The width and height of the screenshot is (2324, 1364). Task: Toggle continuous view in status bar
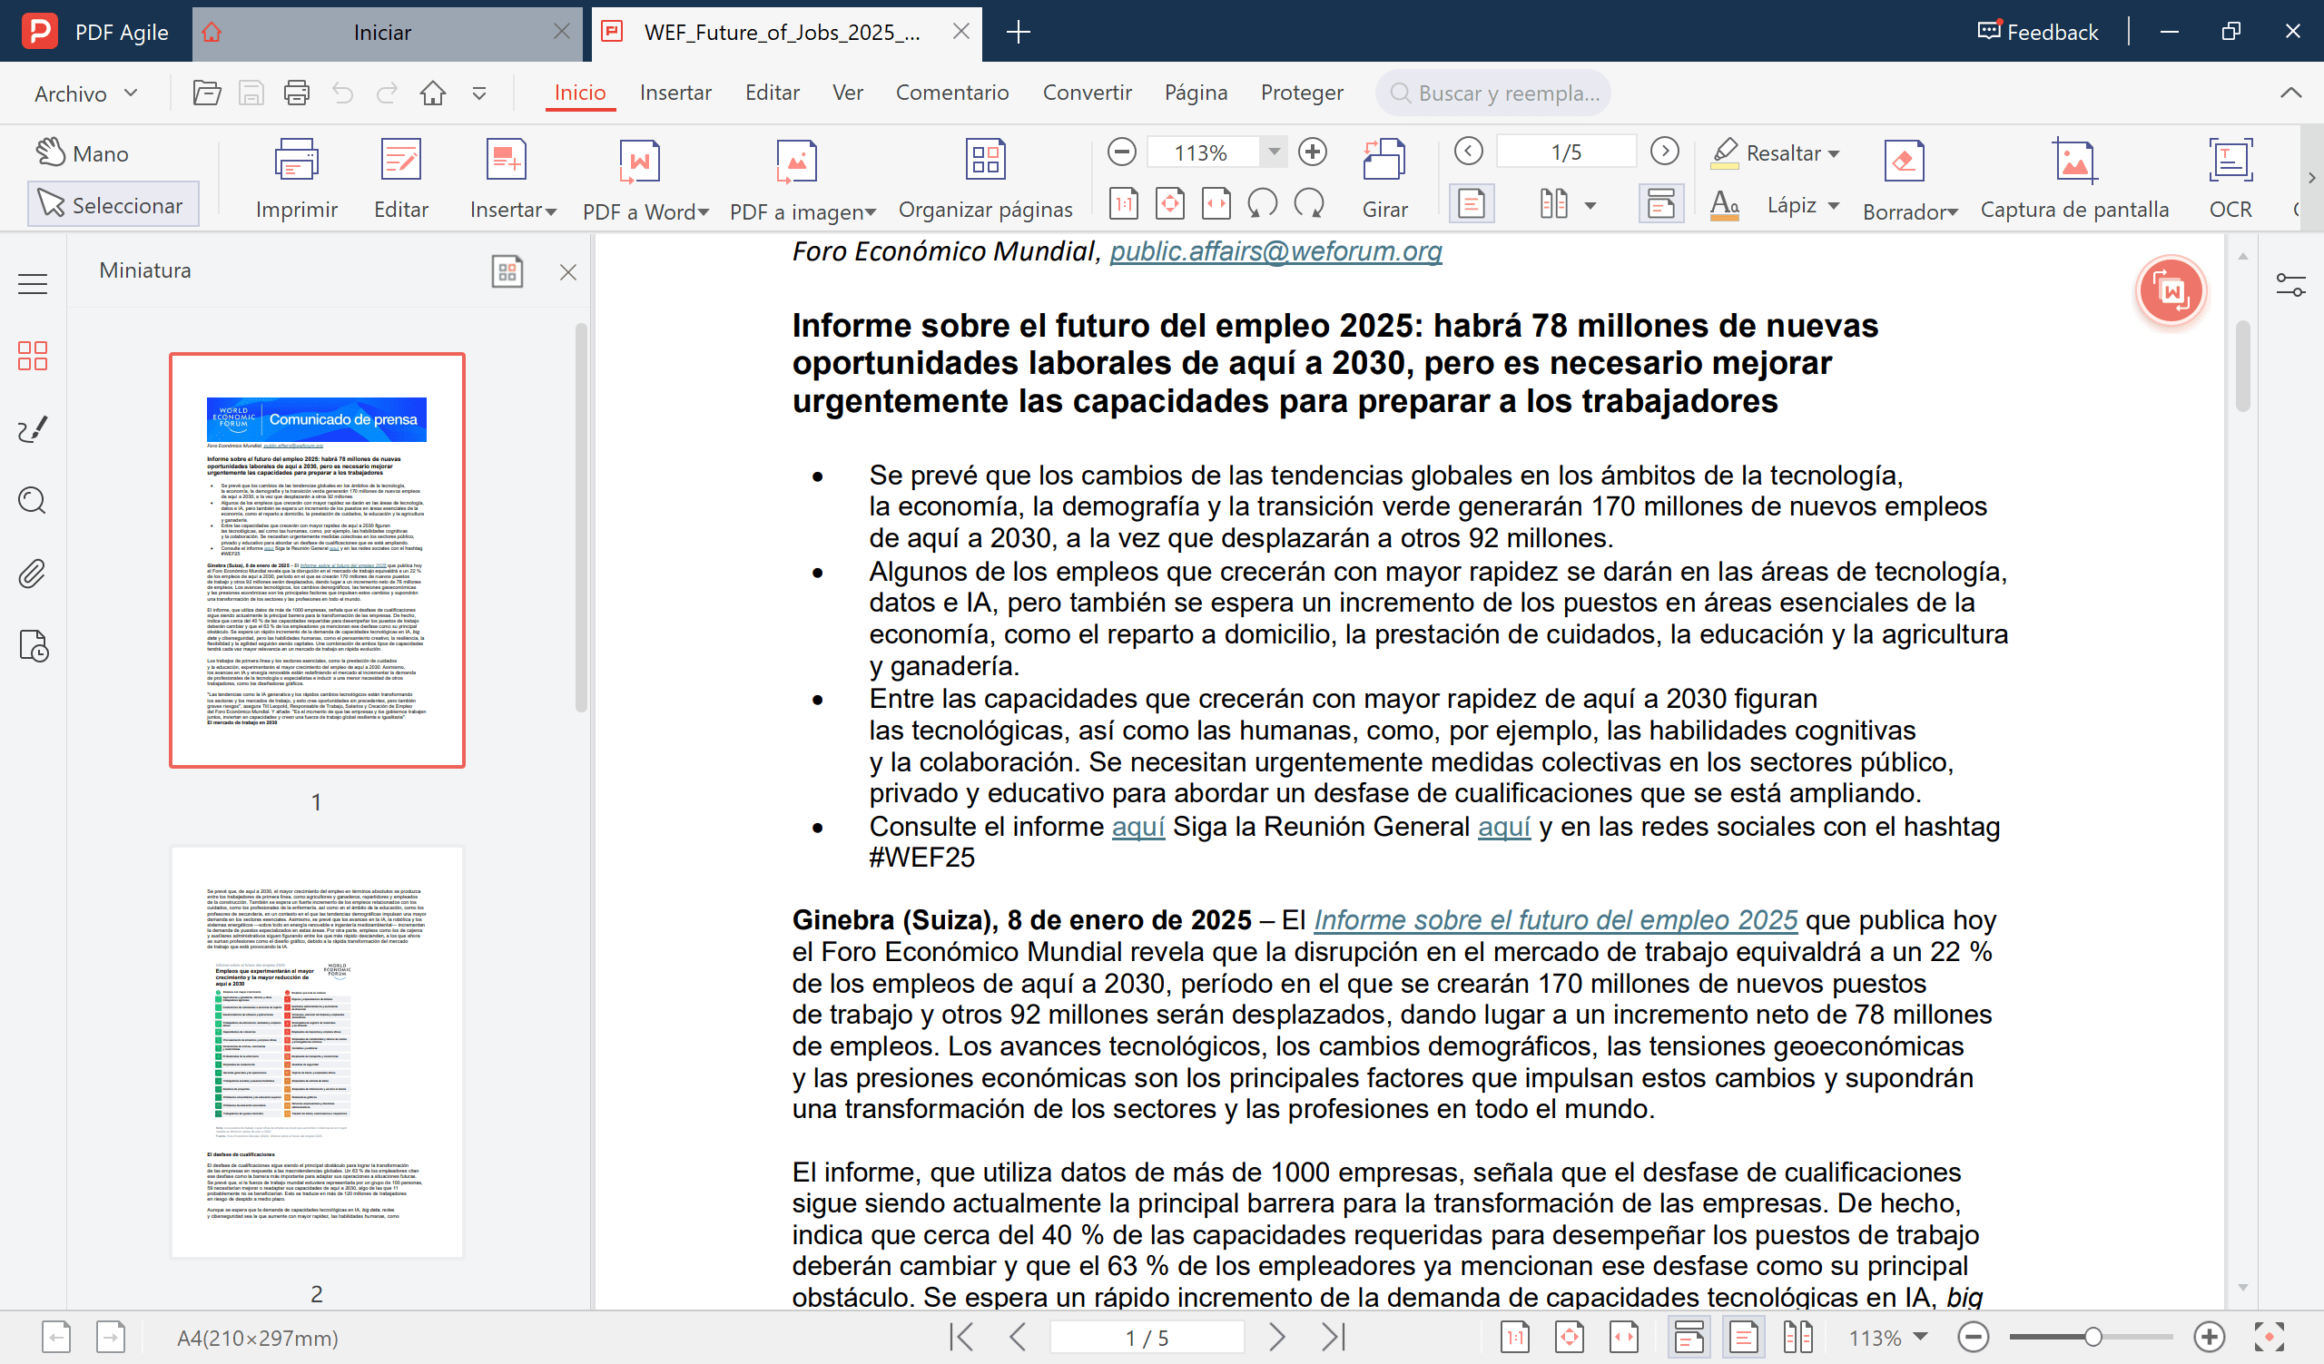point(1689,1338)
